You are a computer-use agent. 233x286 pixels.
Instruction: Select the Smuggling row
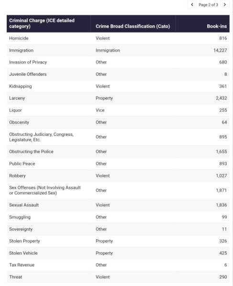click(x=118, y=217)
